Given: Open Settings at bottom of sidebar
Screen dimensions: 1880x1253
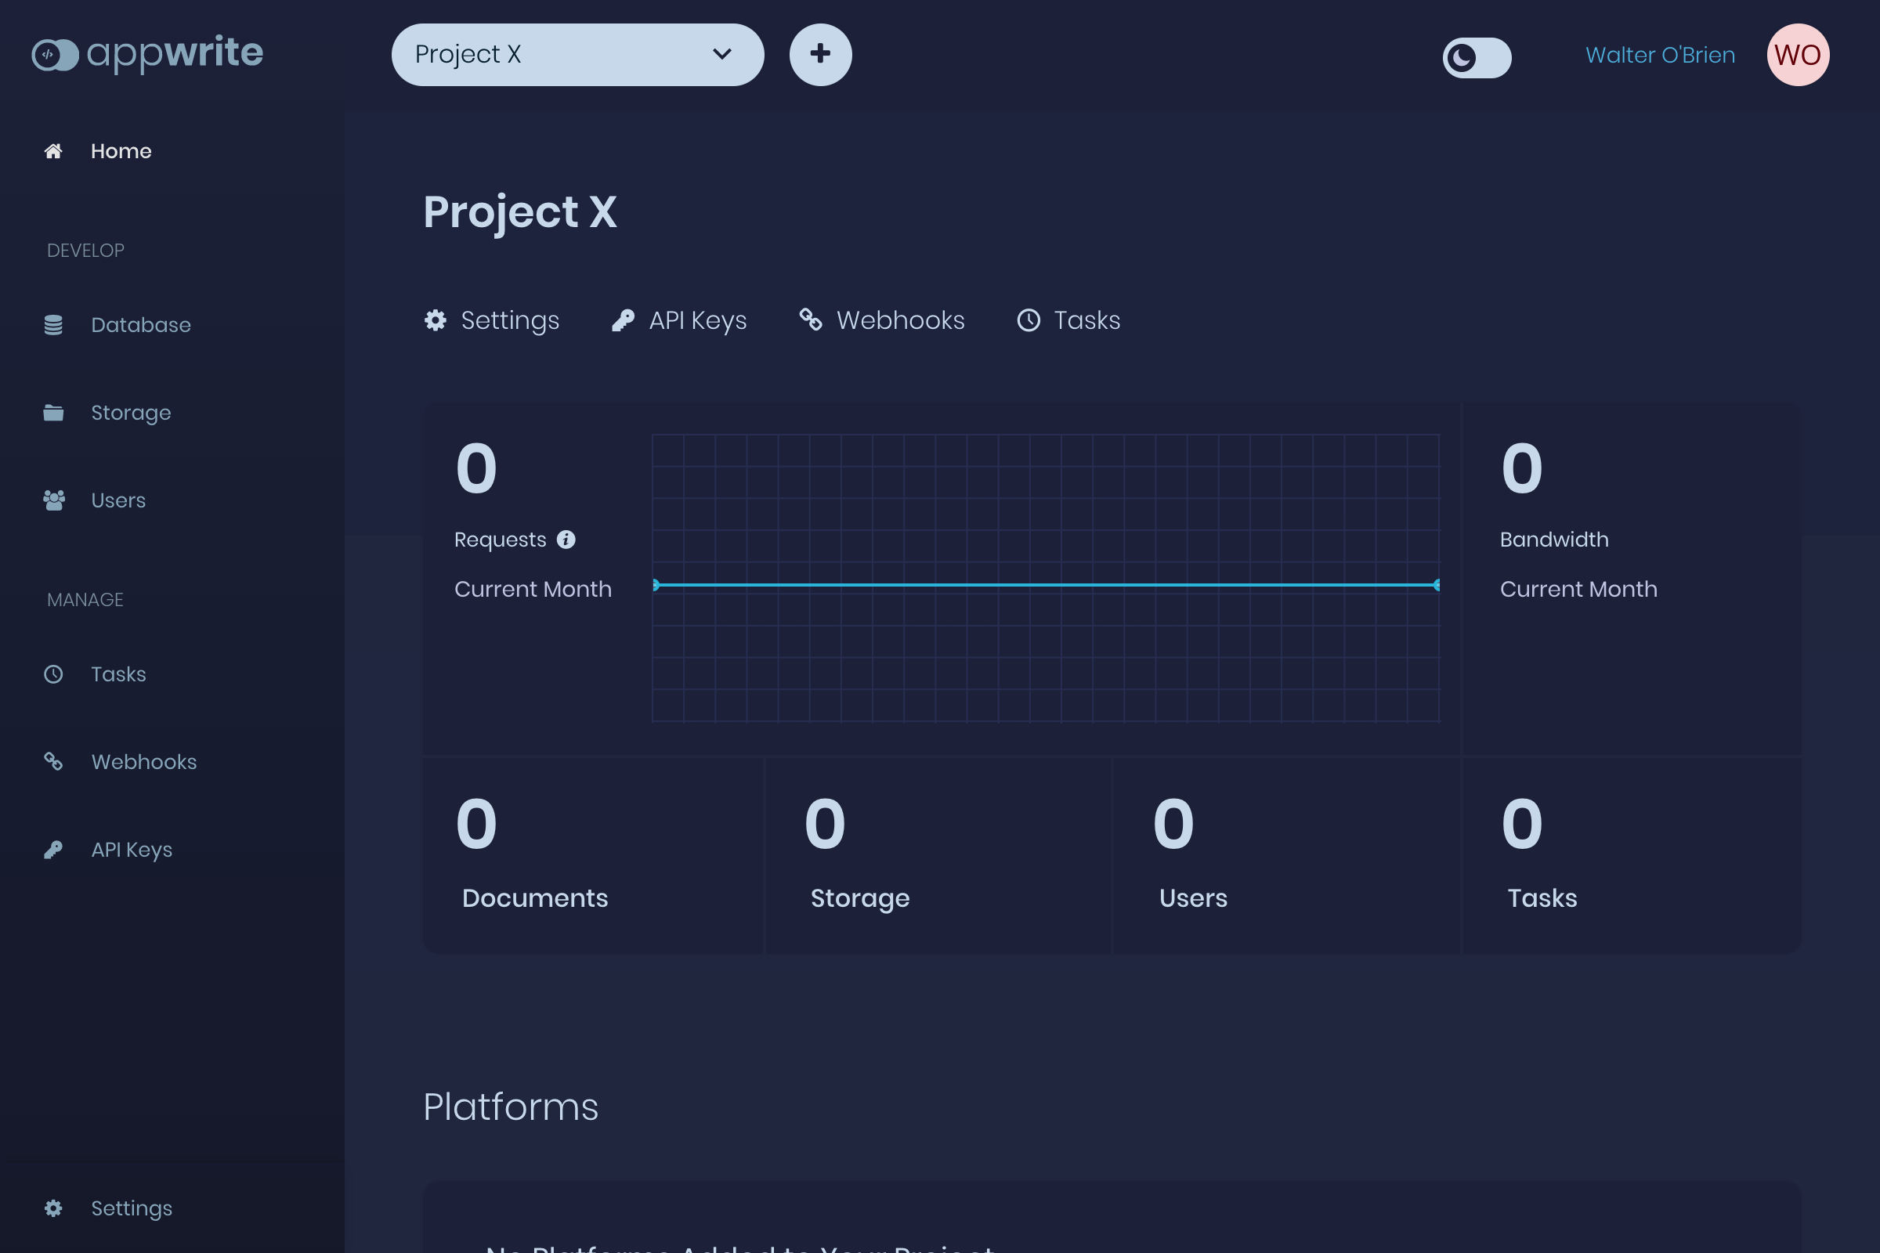Looking at the screenshot, I should (x=131, y=1208).
